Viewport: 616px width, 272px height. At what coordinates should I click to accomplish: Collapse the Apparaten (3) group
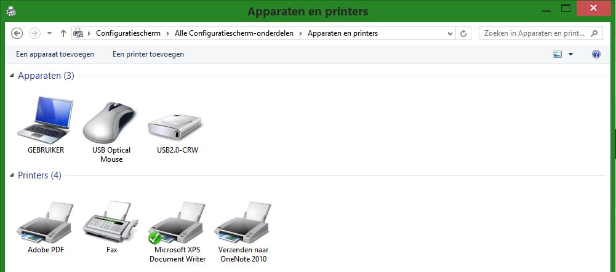pyautogui.click(x=12, y=76)
